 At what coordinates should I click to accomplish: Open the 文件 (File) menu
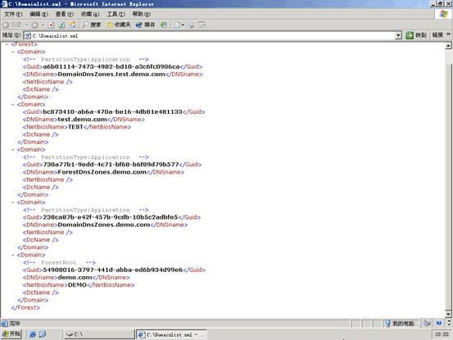coord(13,14)
